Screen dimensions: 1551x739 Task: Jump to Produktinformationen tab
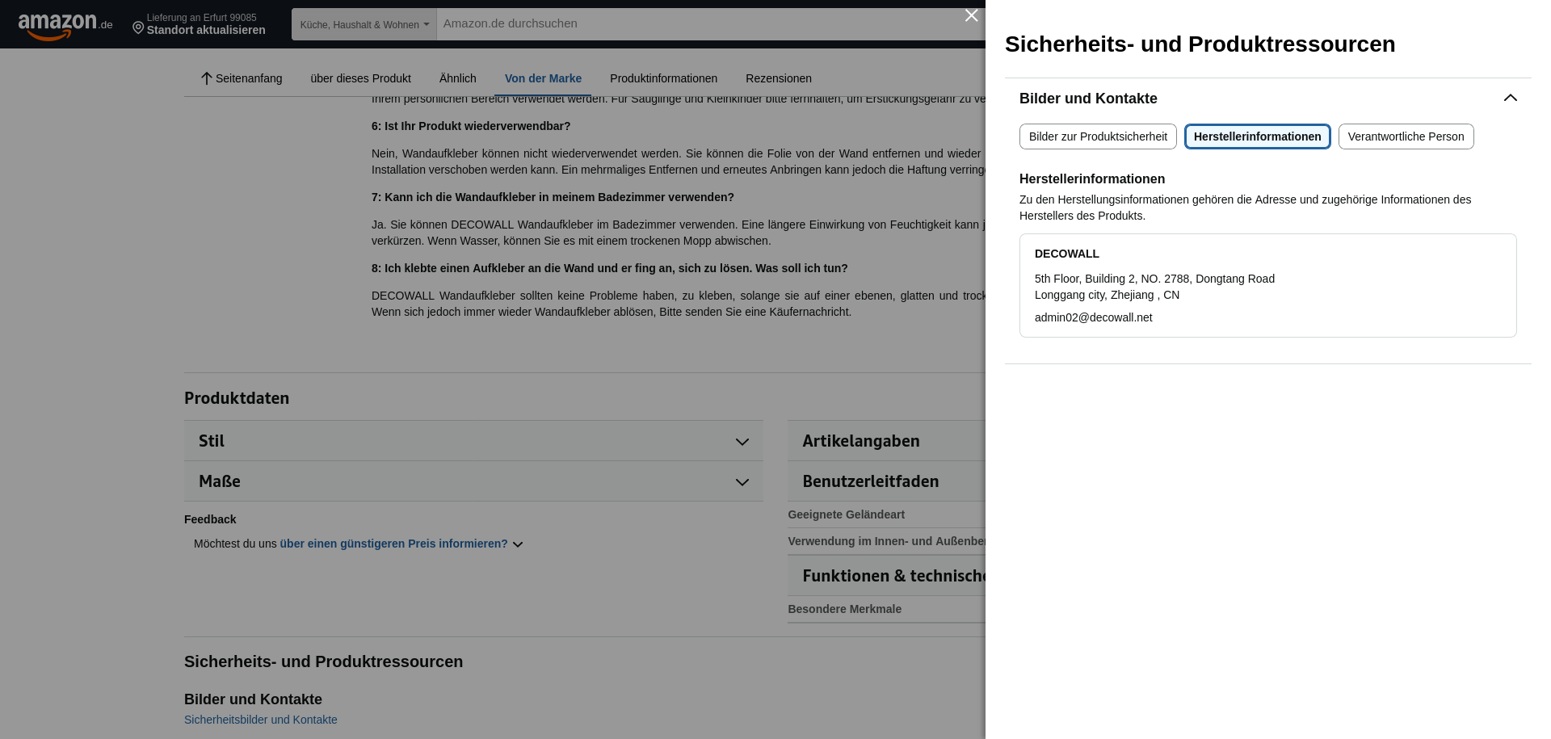click(x=663, y=78)
